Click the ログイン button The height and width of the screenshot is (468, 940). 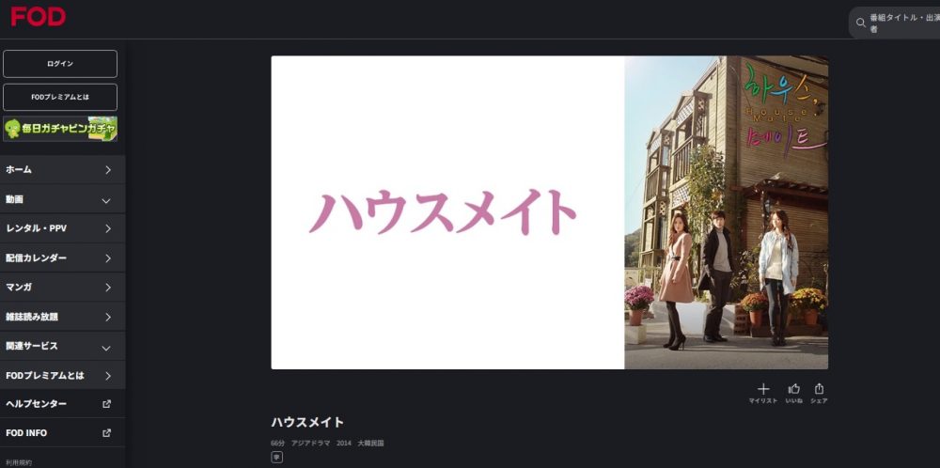tap(60, 64)
